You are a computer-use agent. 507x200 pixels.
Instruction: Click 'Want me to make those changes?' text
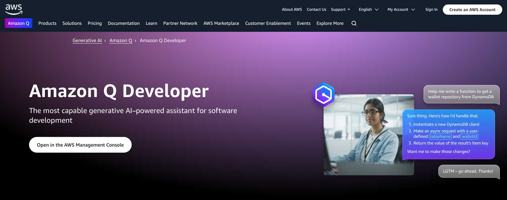click(439, 151)
